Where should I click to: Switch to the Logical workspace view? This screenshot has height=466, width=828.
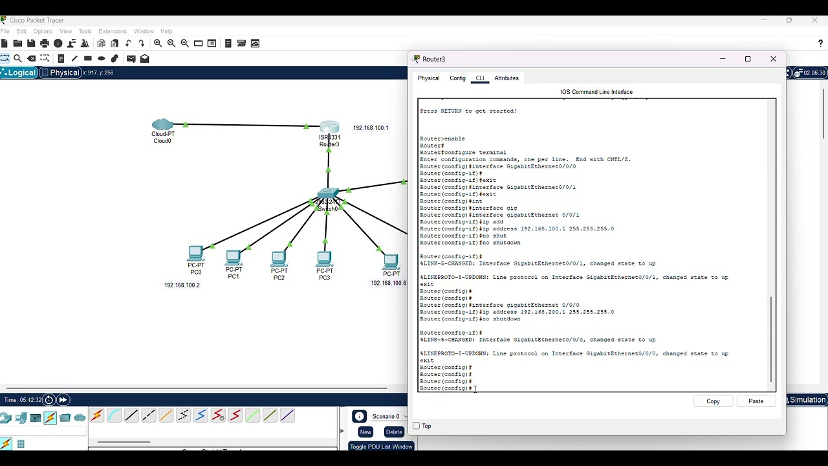[19, 72]
